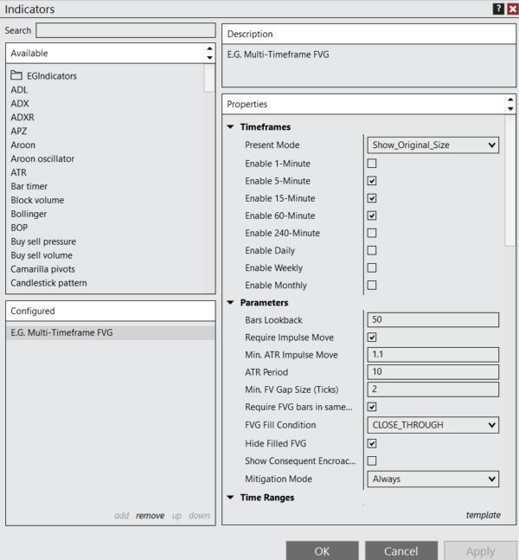Open the FVG Fill Condition dropdown

433,425
